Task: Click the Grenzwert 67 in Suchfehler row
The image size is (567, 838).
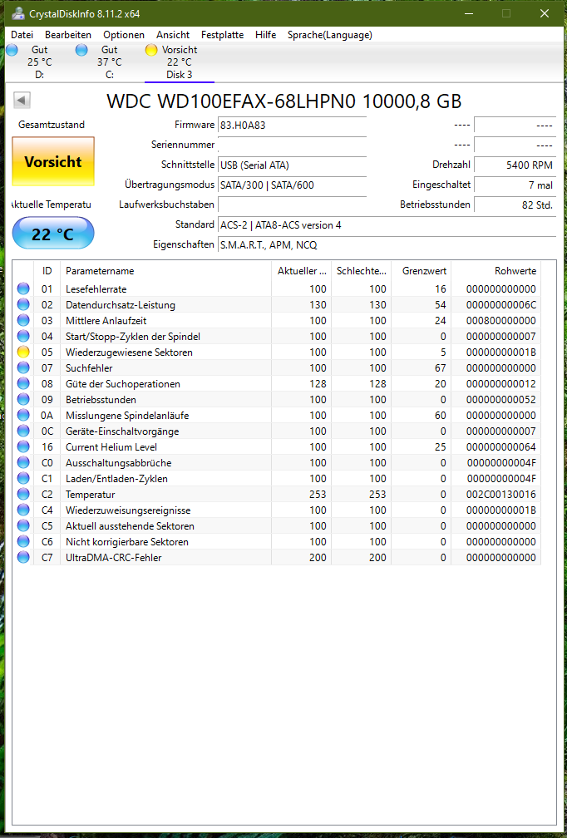Action: 441,367
